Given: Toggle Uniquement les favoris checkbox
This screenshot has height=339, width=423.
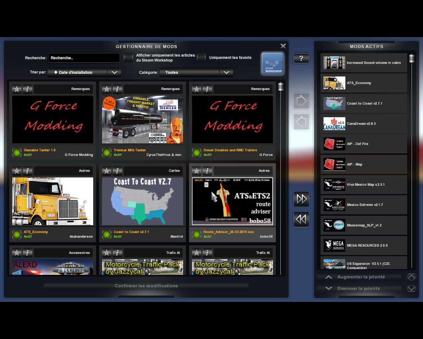Looking at the screenshot, I should [x=201, y=58].
